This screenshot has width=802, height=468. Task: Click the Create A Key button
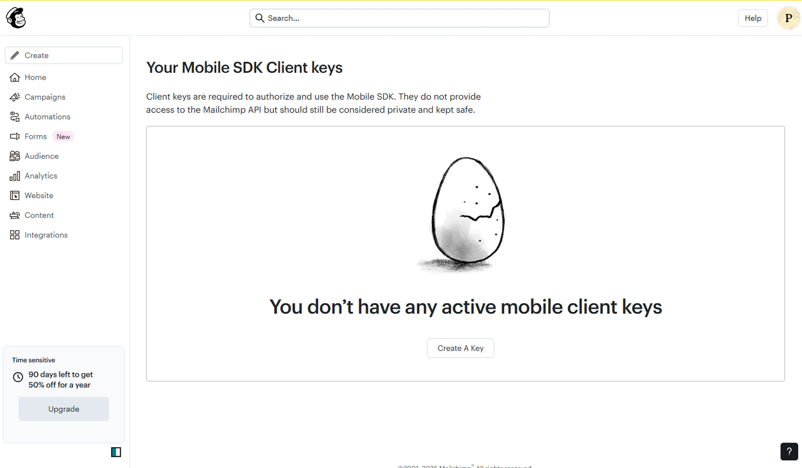[460, 348]
